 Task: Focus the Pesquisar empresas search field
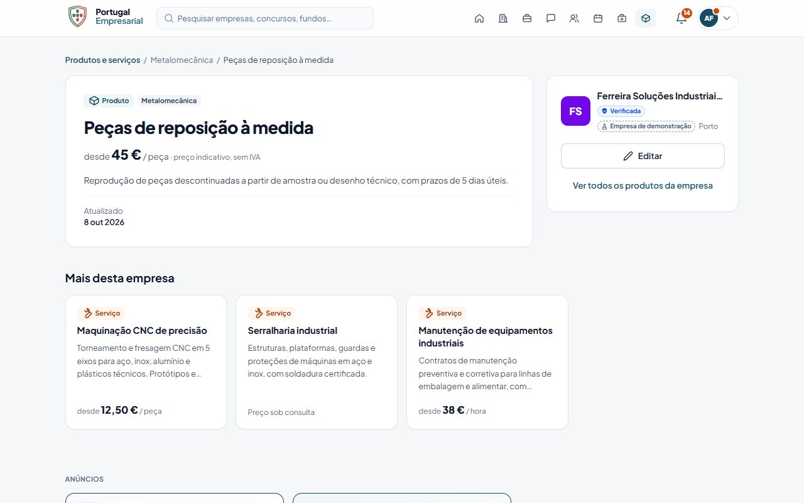point(265,18)
